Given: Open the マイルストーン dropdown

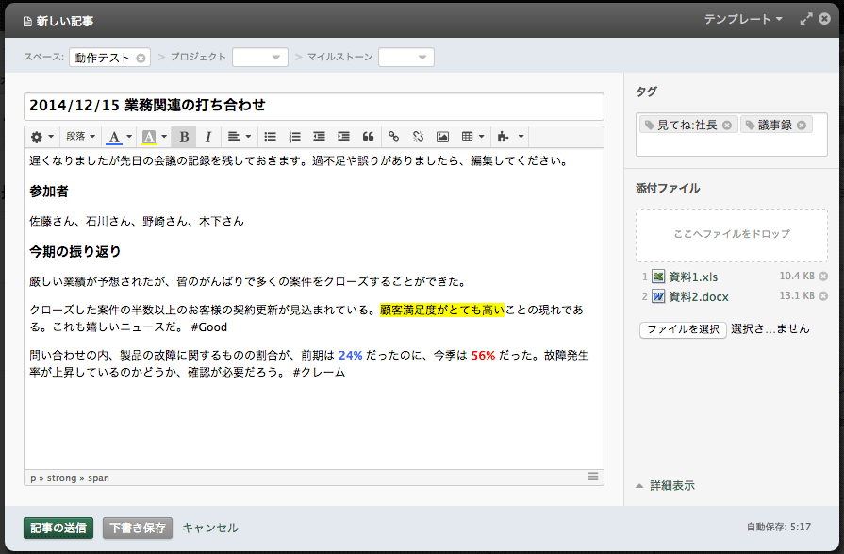Looking at the screenshot, I should click(406, 58).
